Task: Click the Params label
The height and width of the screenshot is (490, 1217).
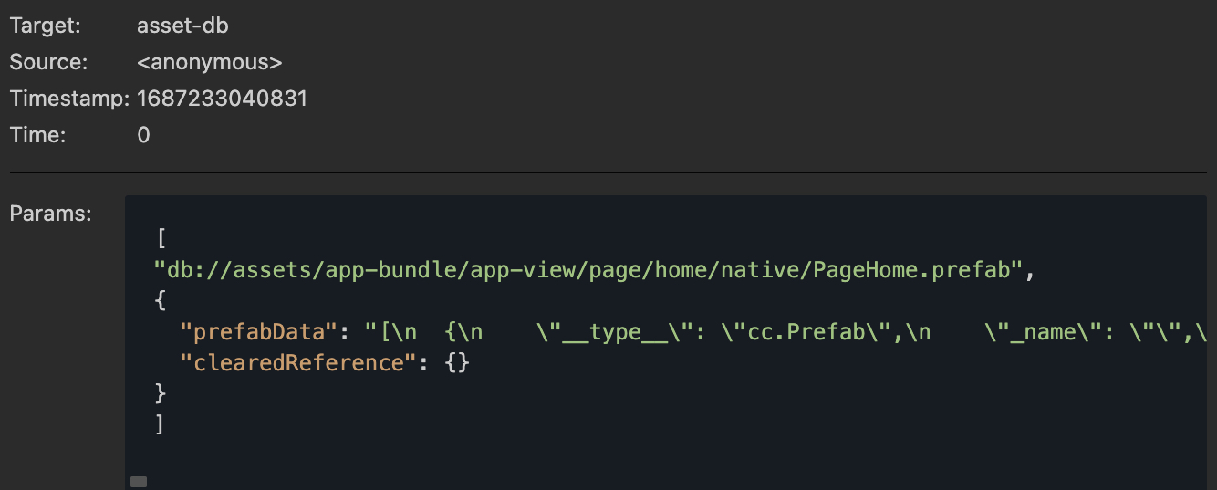Action: tap(50, 214)
